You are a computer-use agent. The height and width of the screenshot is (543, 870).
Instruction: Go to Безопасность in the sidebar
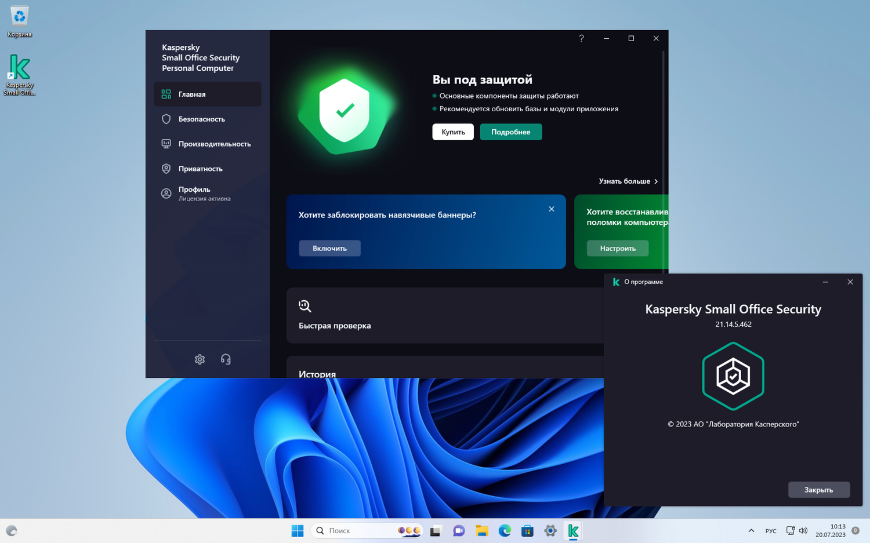pos(208,119)
